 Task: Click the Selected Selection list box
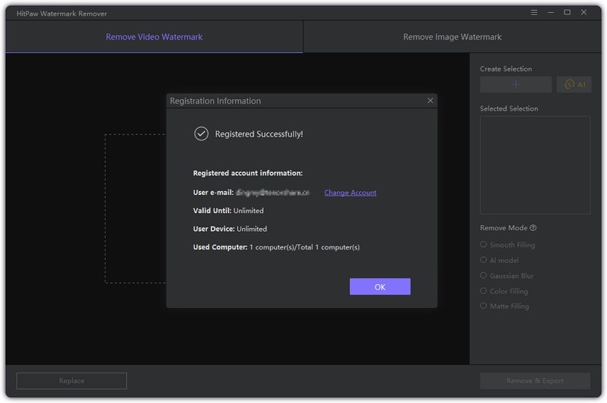click(535, 164)
